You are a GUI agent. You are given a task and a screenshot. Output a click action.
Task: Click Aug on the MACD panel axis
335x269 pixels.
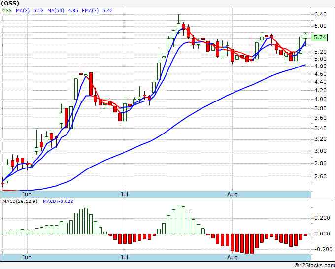tap(232, 257)
